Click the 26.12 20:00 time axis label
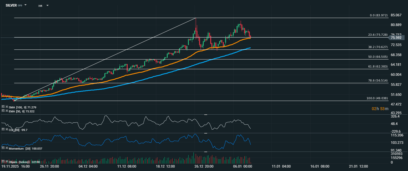The height and width of the screenshot is (171, 408). [x=203, y=166]
